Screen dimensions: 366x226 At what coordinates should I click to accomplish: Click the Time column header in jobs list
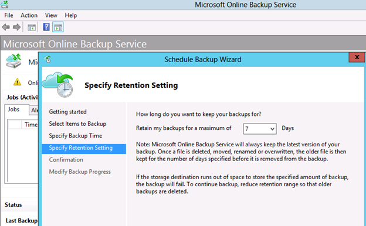30,125
